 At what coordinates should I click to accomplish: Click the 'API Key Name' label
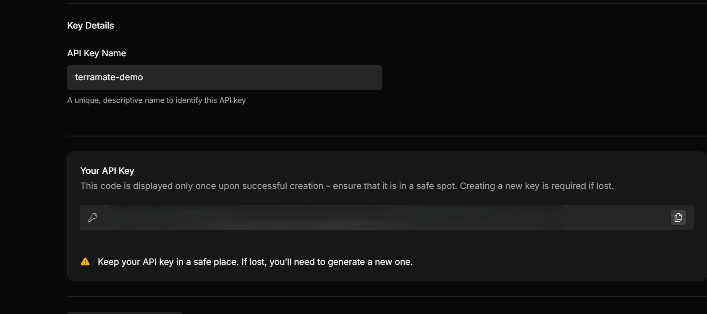pos(97,53)
